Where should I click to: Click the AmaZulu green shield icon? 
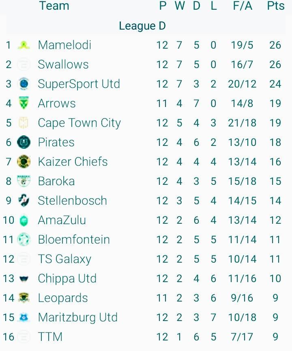[x=24, y=220]
